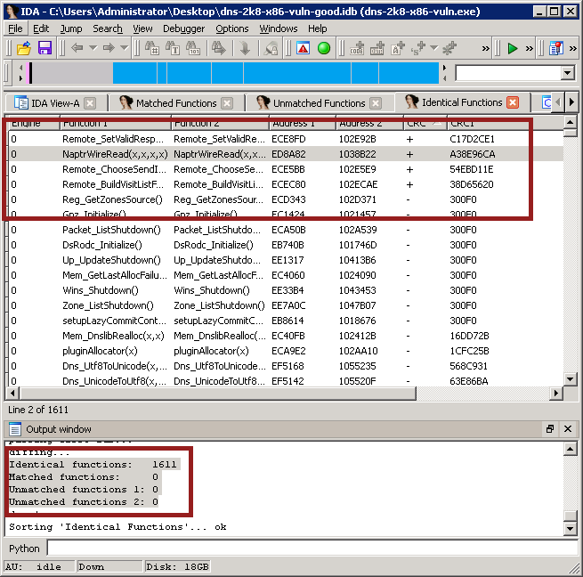
Task: Select the Packet_ListShutdown() row
Action: pos(286,230)
